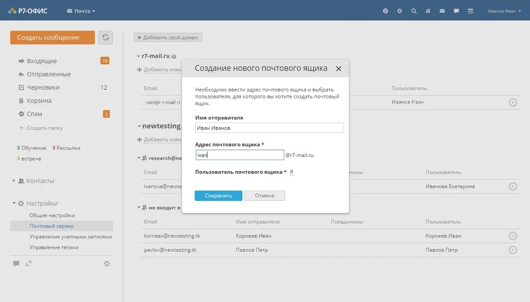Click the refresh mail icon button
The image size is (530, 302).
(x=106, y=38)
